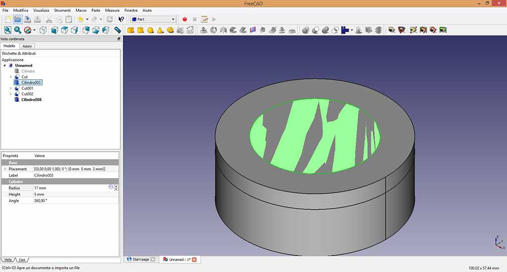Viewport: 507px width, 272px height.
Task: Open the Macro menu
Action: 81,10
